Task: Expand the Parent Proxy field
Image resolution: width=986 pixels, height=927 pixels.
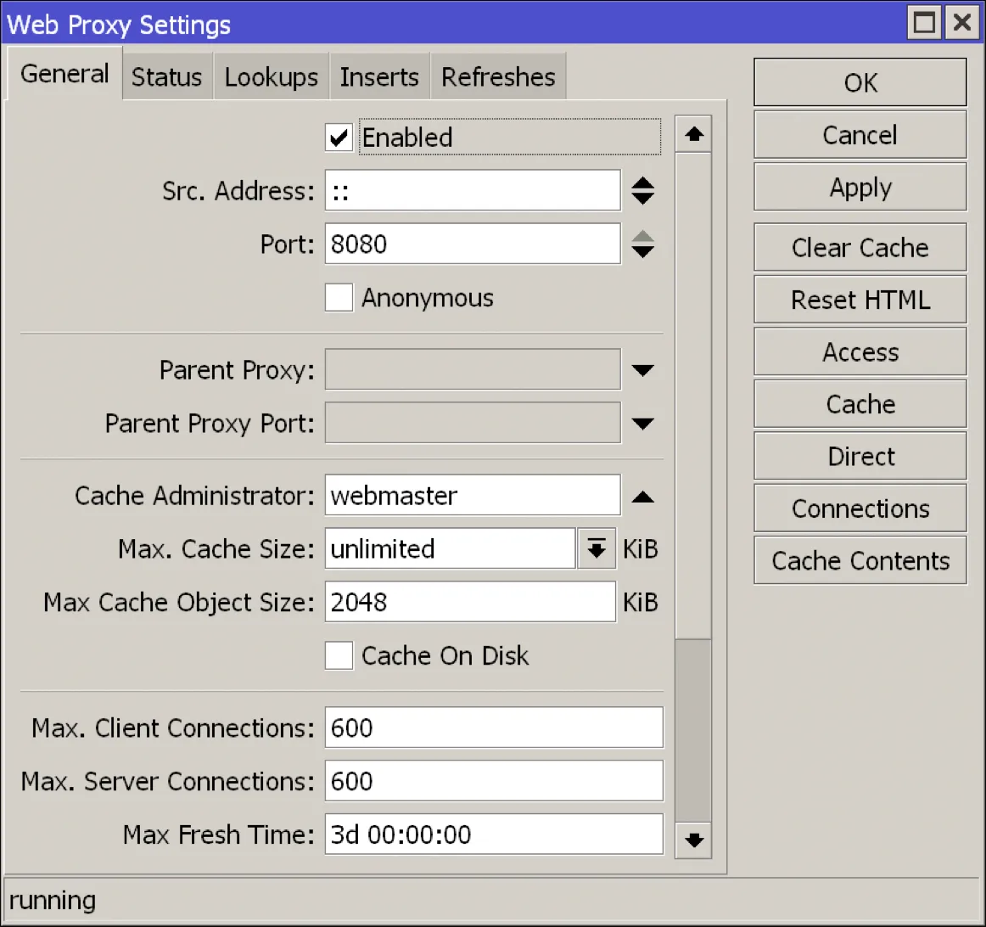Action: point(642,370)
